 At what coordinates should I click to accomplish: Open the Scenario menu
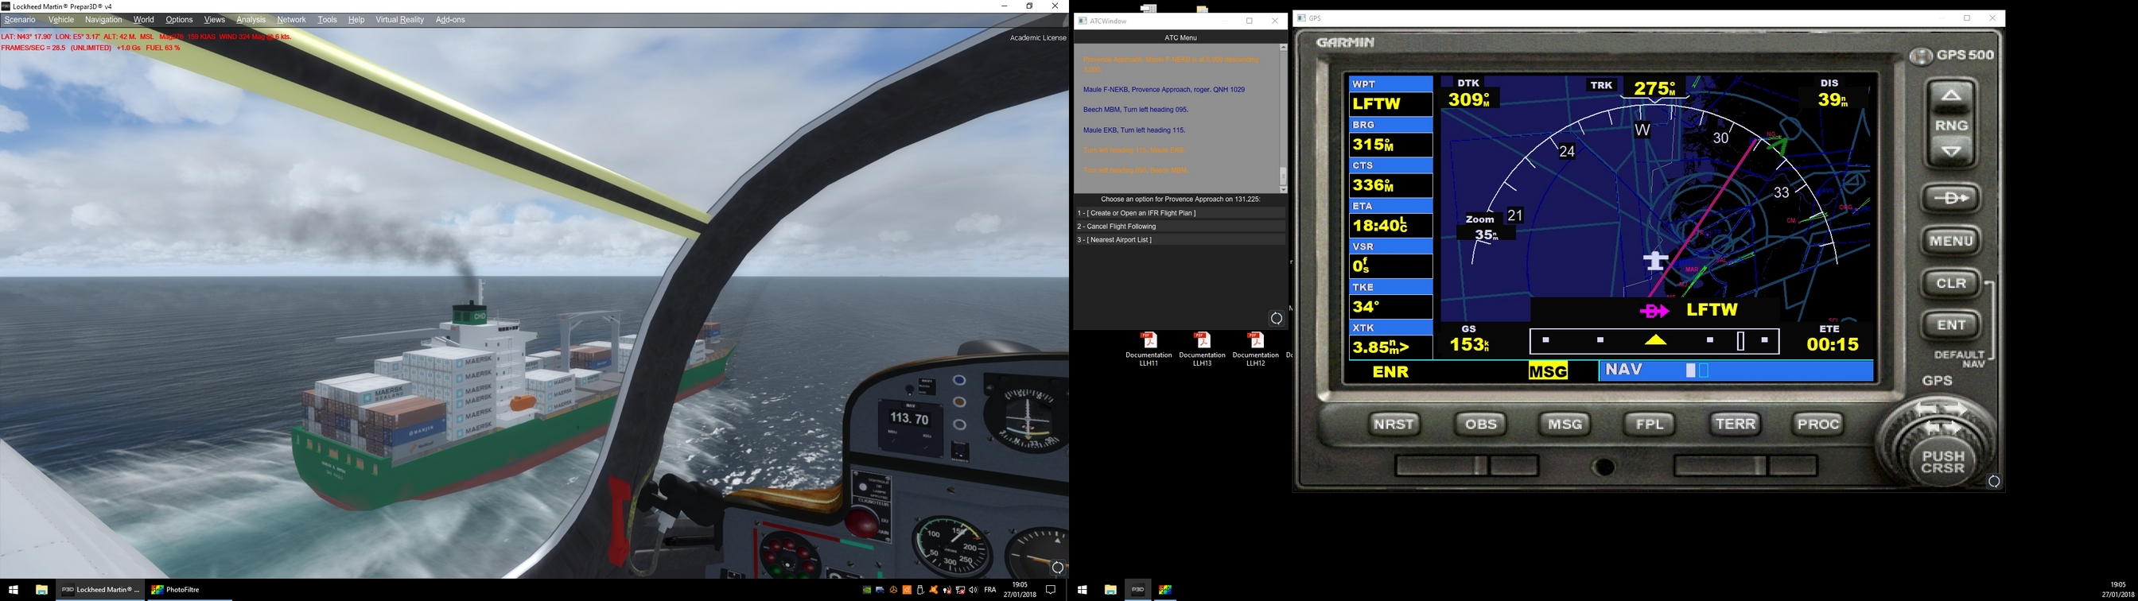tap(20, 20)
